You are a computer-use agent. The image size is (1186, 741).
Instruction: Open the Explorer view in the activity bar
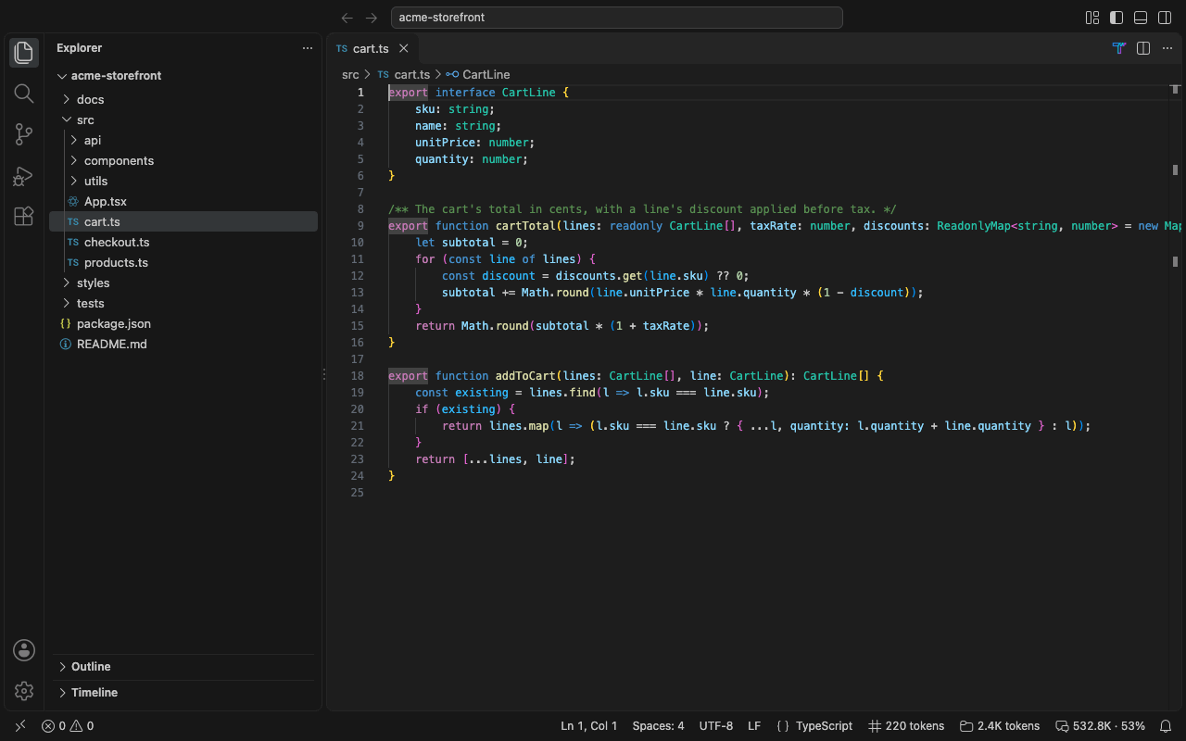point(24,53)
